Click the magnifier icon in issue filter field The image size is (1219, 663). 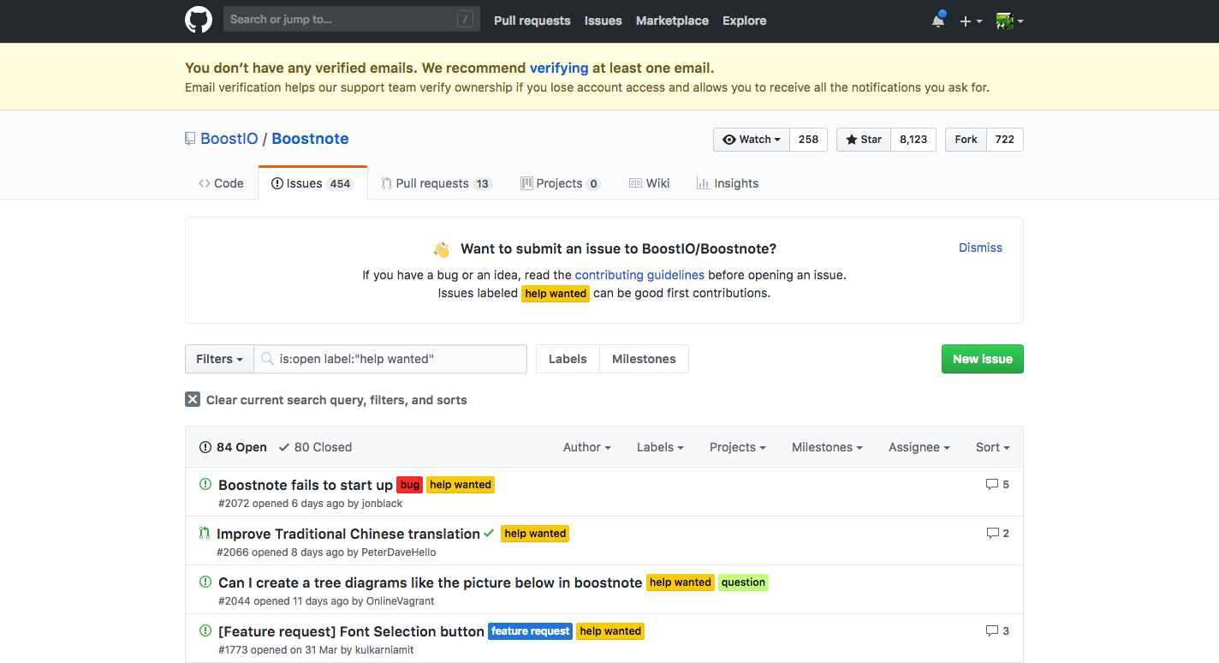267,359
